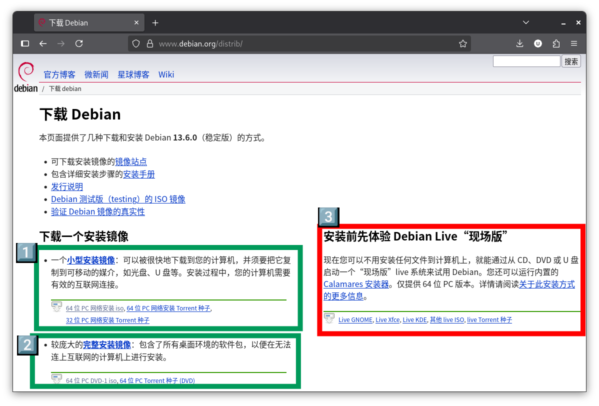The width and height of the screenshot is (599, 406).
Task: Open the Firefox sidebar toggle icon
Action: tap(25, 43)
